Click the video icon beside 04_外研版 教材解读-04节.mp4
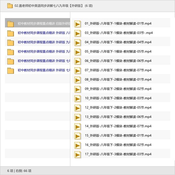Screen dimensions: 175x175 pos(78,43)
